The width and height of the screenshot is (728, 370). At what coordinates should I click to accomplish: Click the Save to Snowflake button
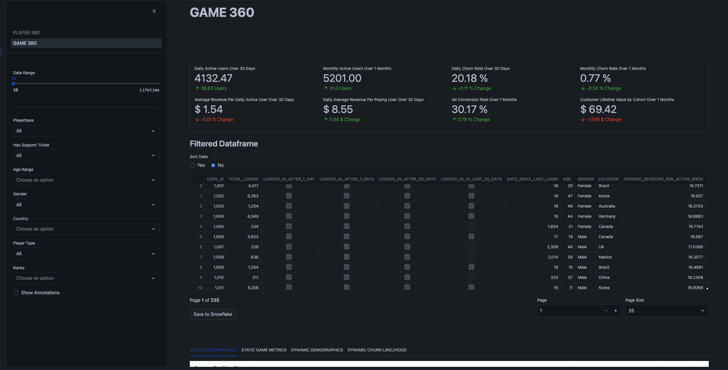click(x=213, y=314)
